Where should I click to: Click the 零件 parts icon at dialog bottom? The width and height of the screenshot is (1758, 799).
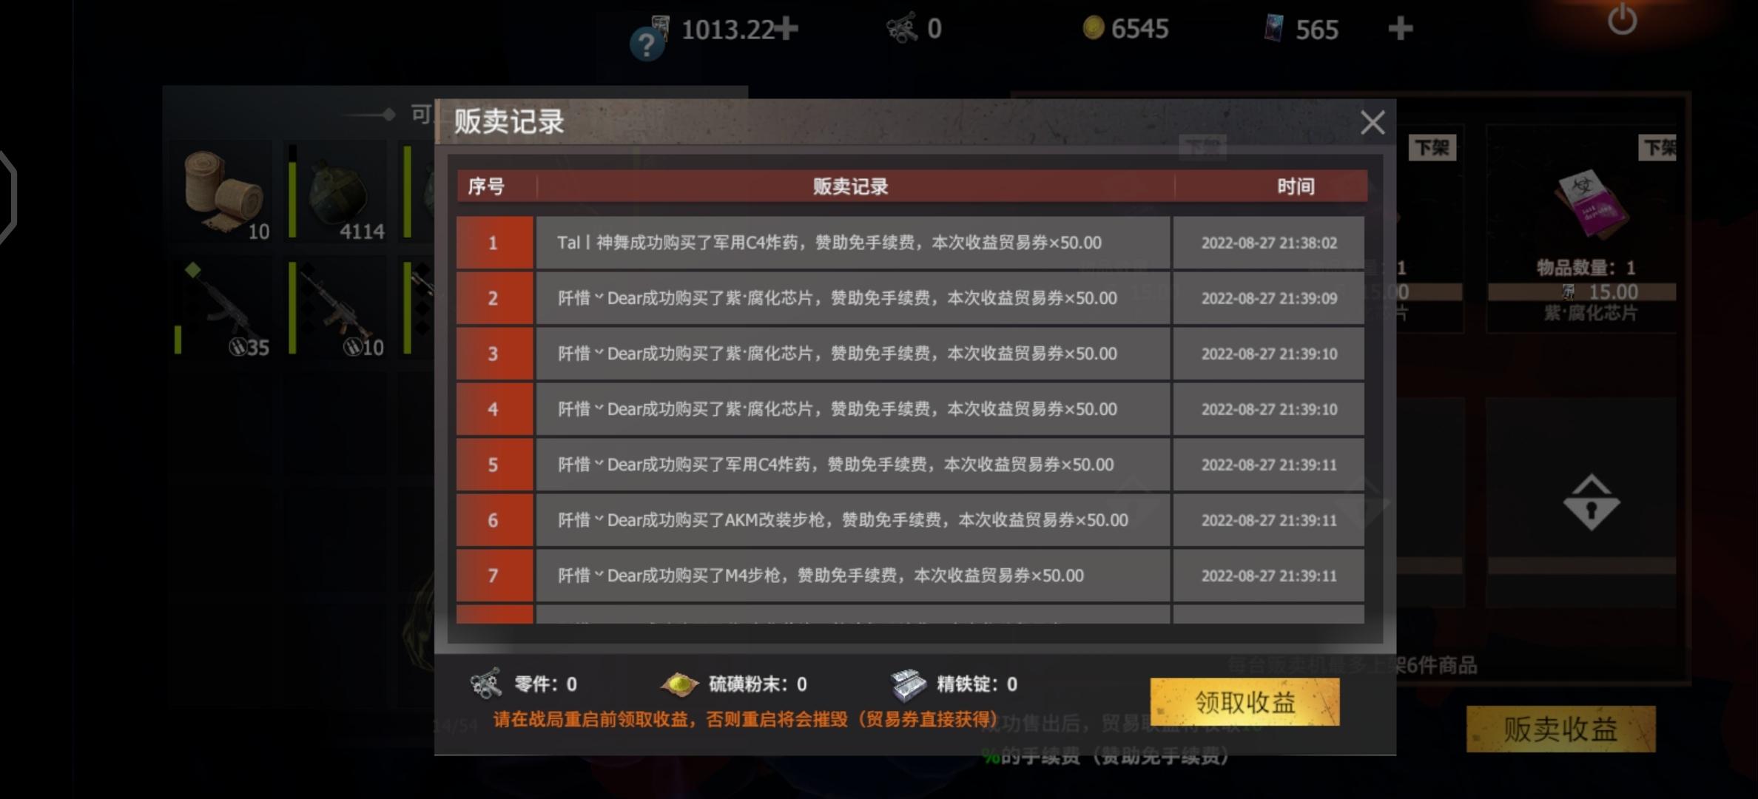click(486, 684)
